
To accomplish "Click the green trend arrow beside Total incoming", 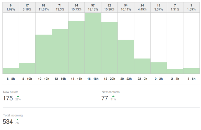I will 18,119.
